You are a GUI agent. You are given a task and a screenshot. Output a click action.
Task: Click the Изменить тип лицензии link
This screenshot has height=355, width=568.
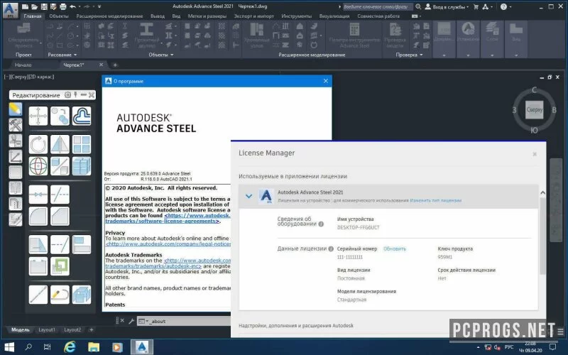point(435,200)
